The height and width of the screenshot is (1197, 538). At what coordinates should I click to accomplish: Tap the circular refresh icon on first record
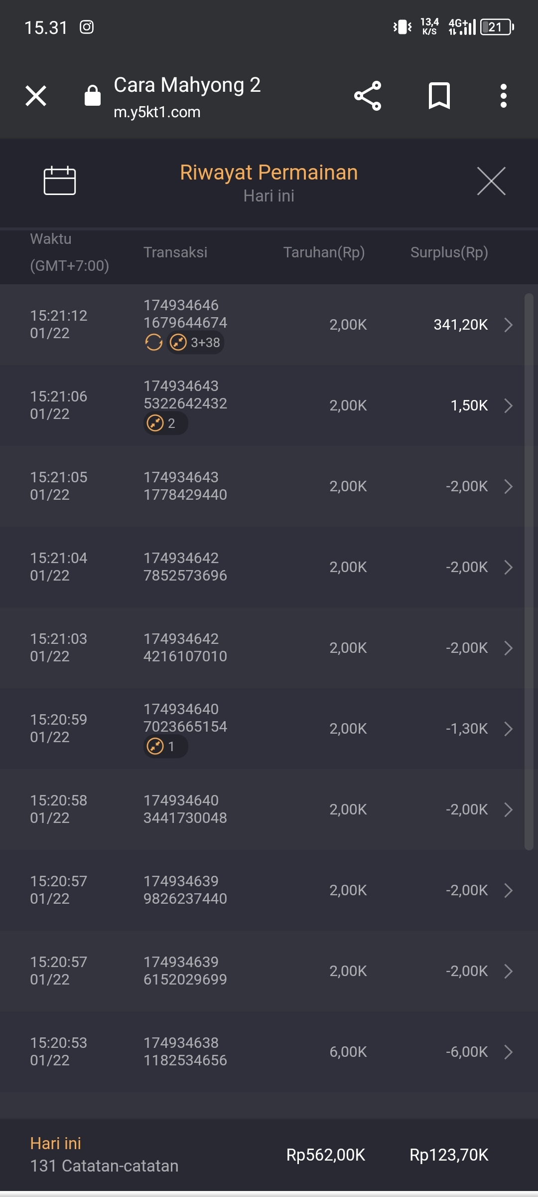153,343
